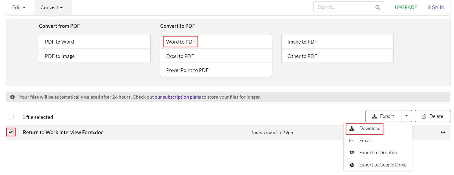Click the Export dropdown arrow

(406, 116)
